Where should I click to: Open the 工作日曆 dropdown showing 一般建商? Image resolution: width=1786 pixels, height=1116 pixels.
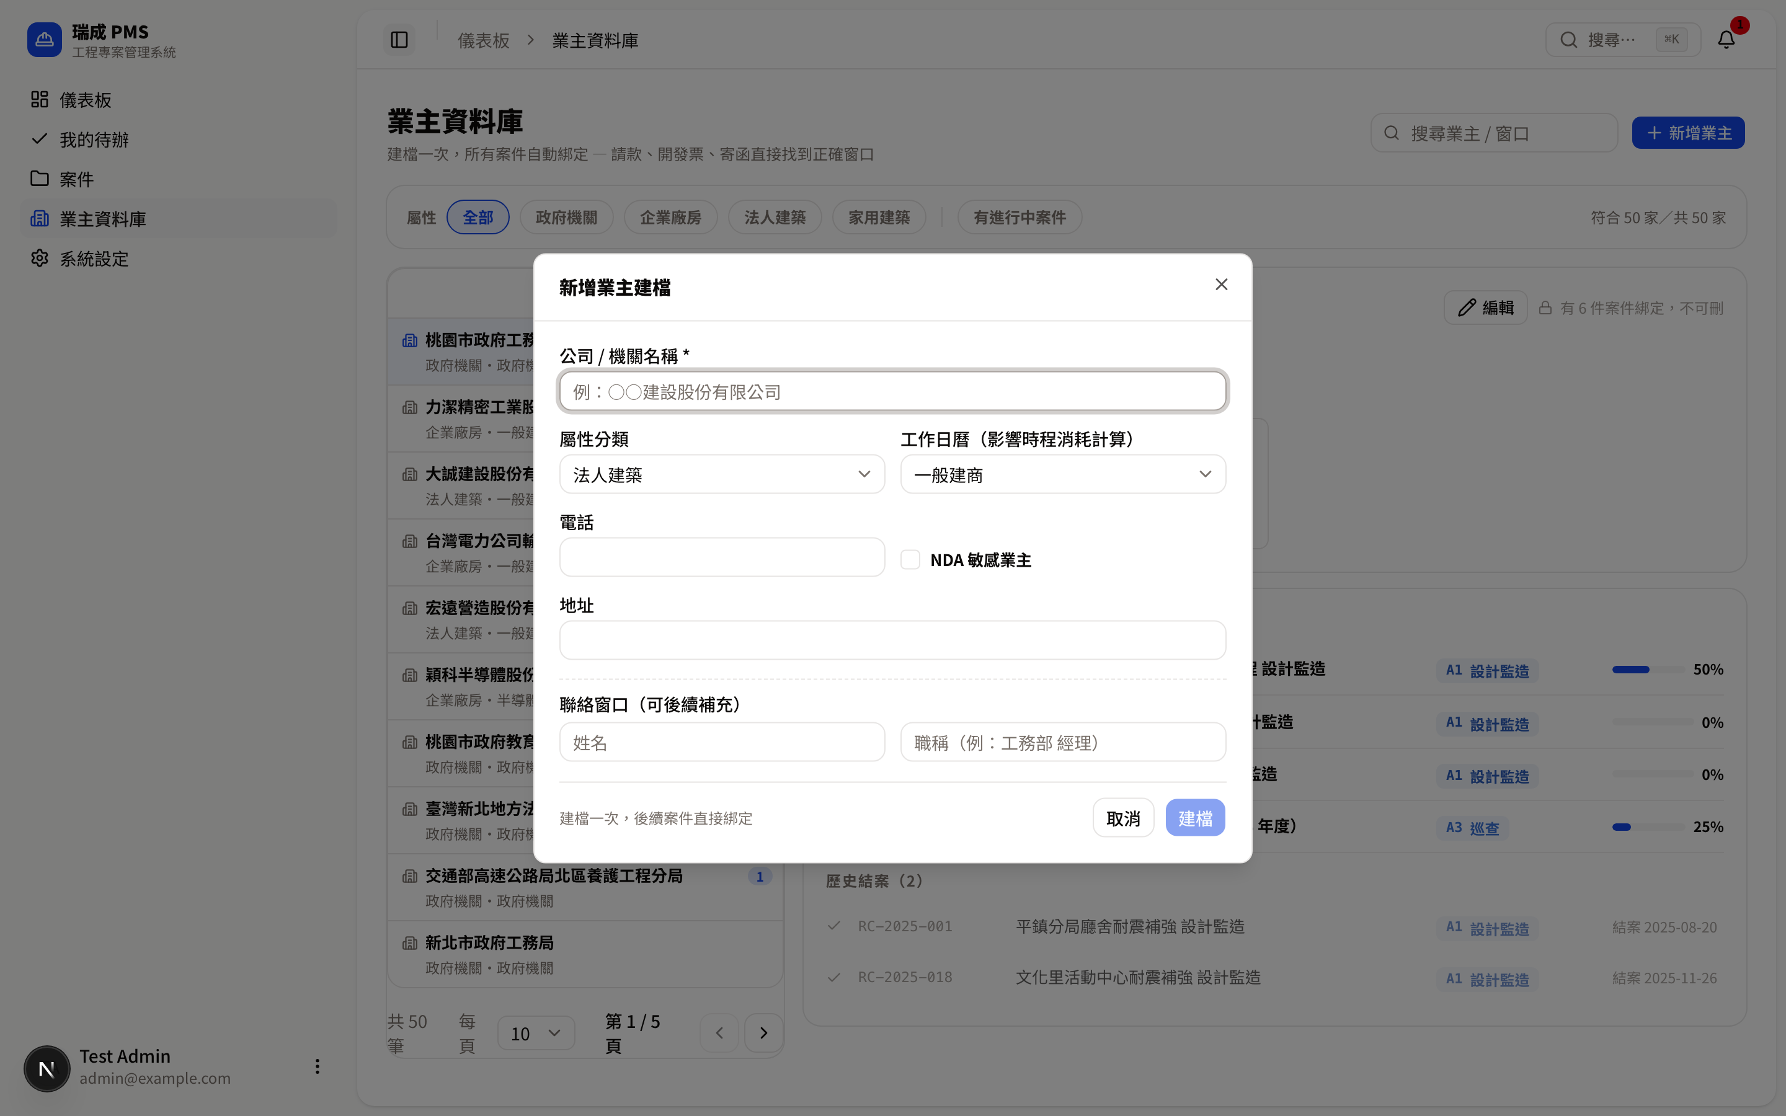tap(1063, 474)
